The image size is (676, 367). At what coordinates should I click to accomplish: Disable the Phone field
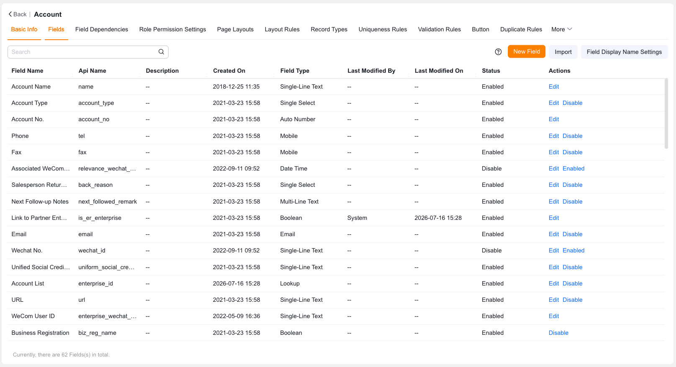coord(572,136)
